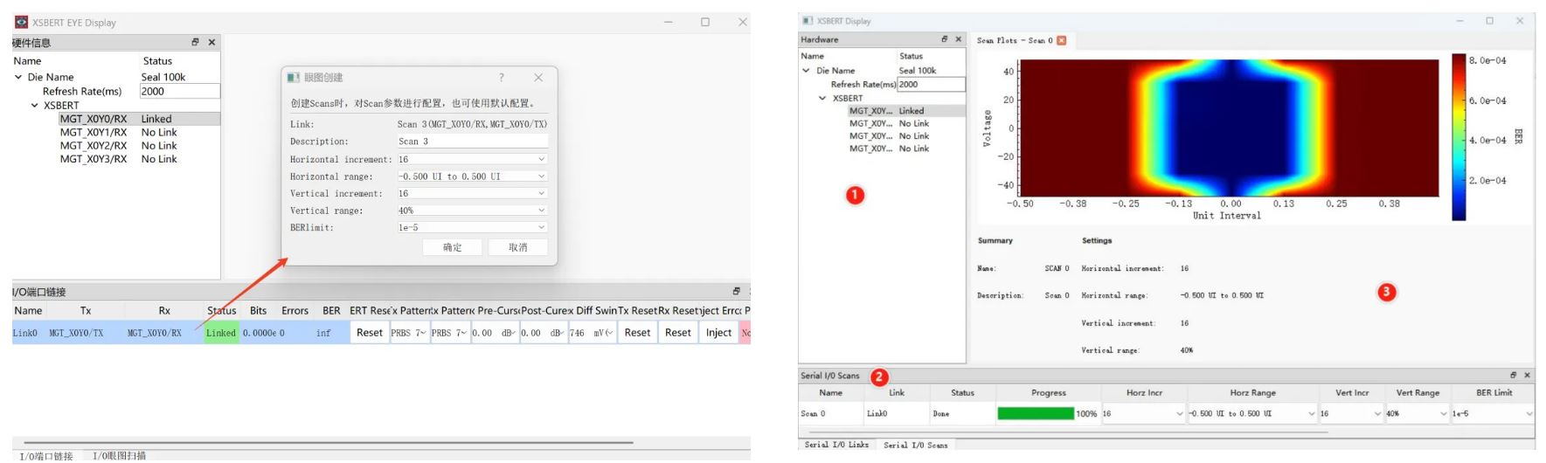Viewport: 1546px width, 463px height.
Task: Float the Serial I/O Scans panel
Action: 1513,375
